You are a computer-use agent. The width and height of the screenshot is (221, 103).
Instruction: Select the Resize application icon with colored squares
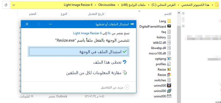(169, 70)
